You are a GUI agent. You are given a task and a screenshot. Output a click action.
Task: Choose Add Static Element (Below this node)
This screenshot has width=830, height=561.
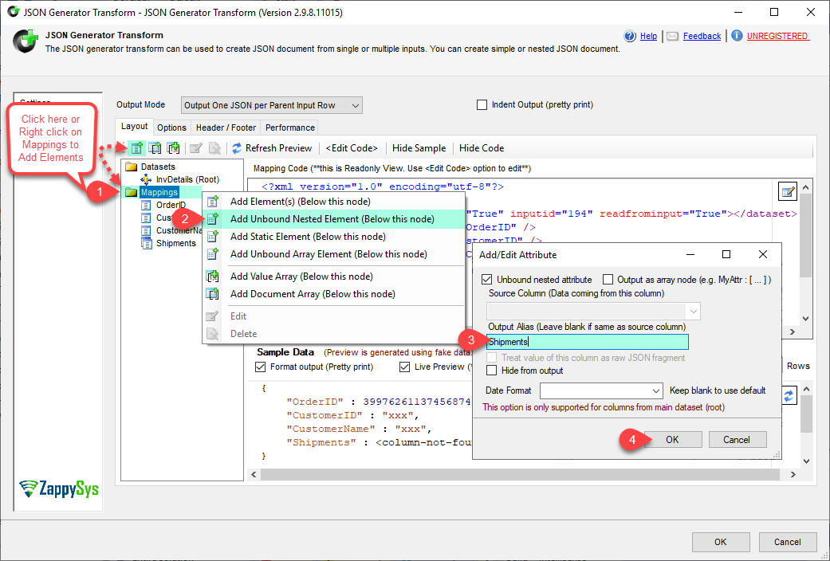pos(333,237)
